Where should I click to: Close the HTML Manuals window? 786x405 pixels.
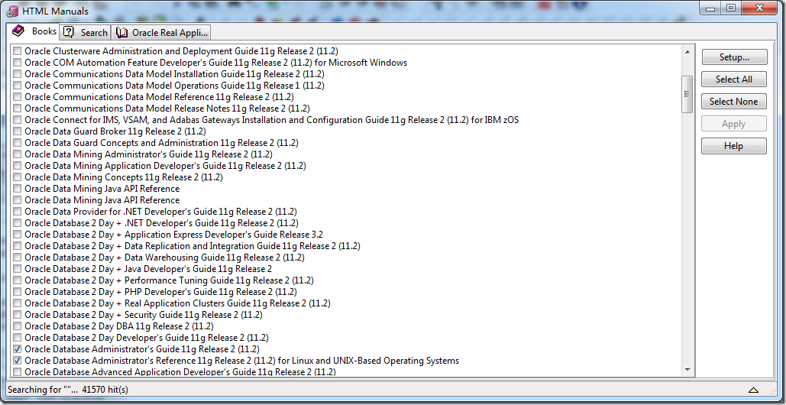[759, 8]
